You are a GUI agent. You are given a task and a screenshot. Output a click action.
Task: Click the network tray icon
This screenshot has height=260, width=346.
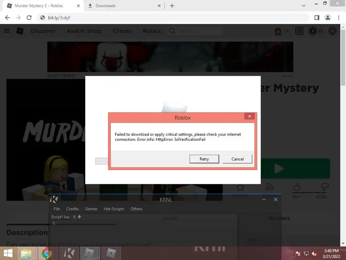306,254
